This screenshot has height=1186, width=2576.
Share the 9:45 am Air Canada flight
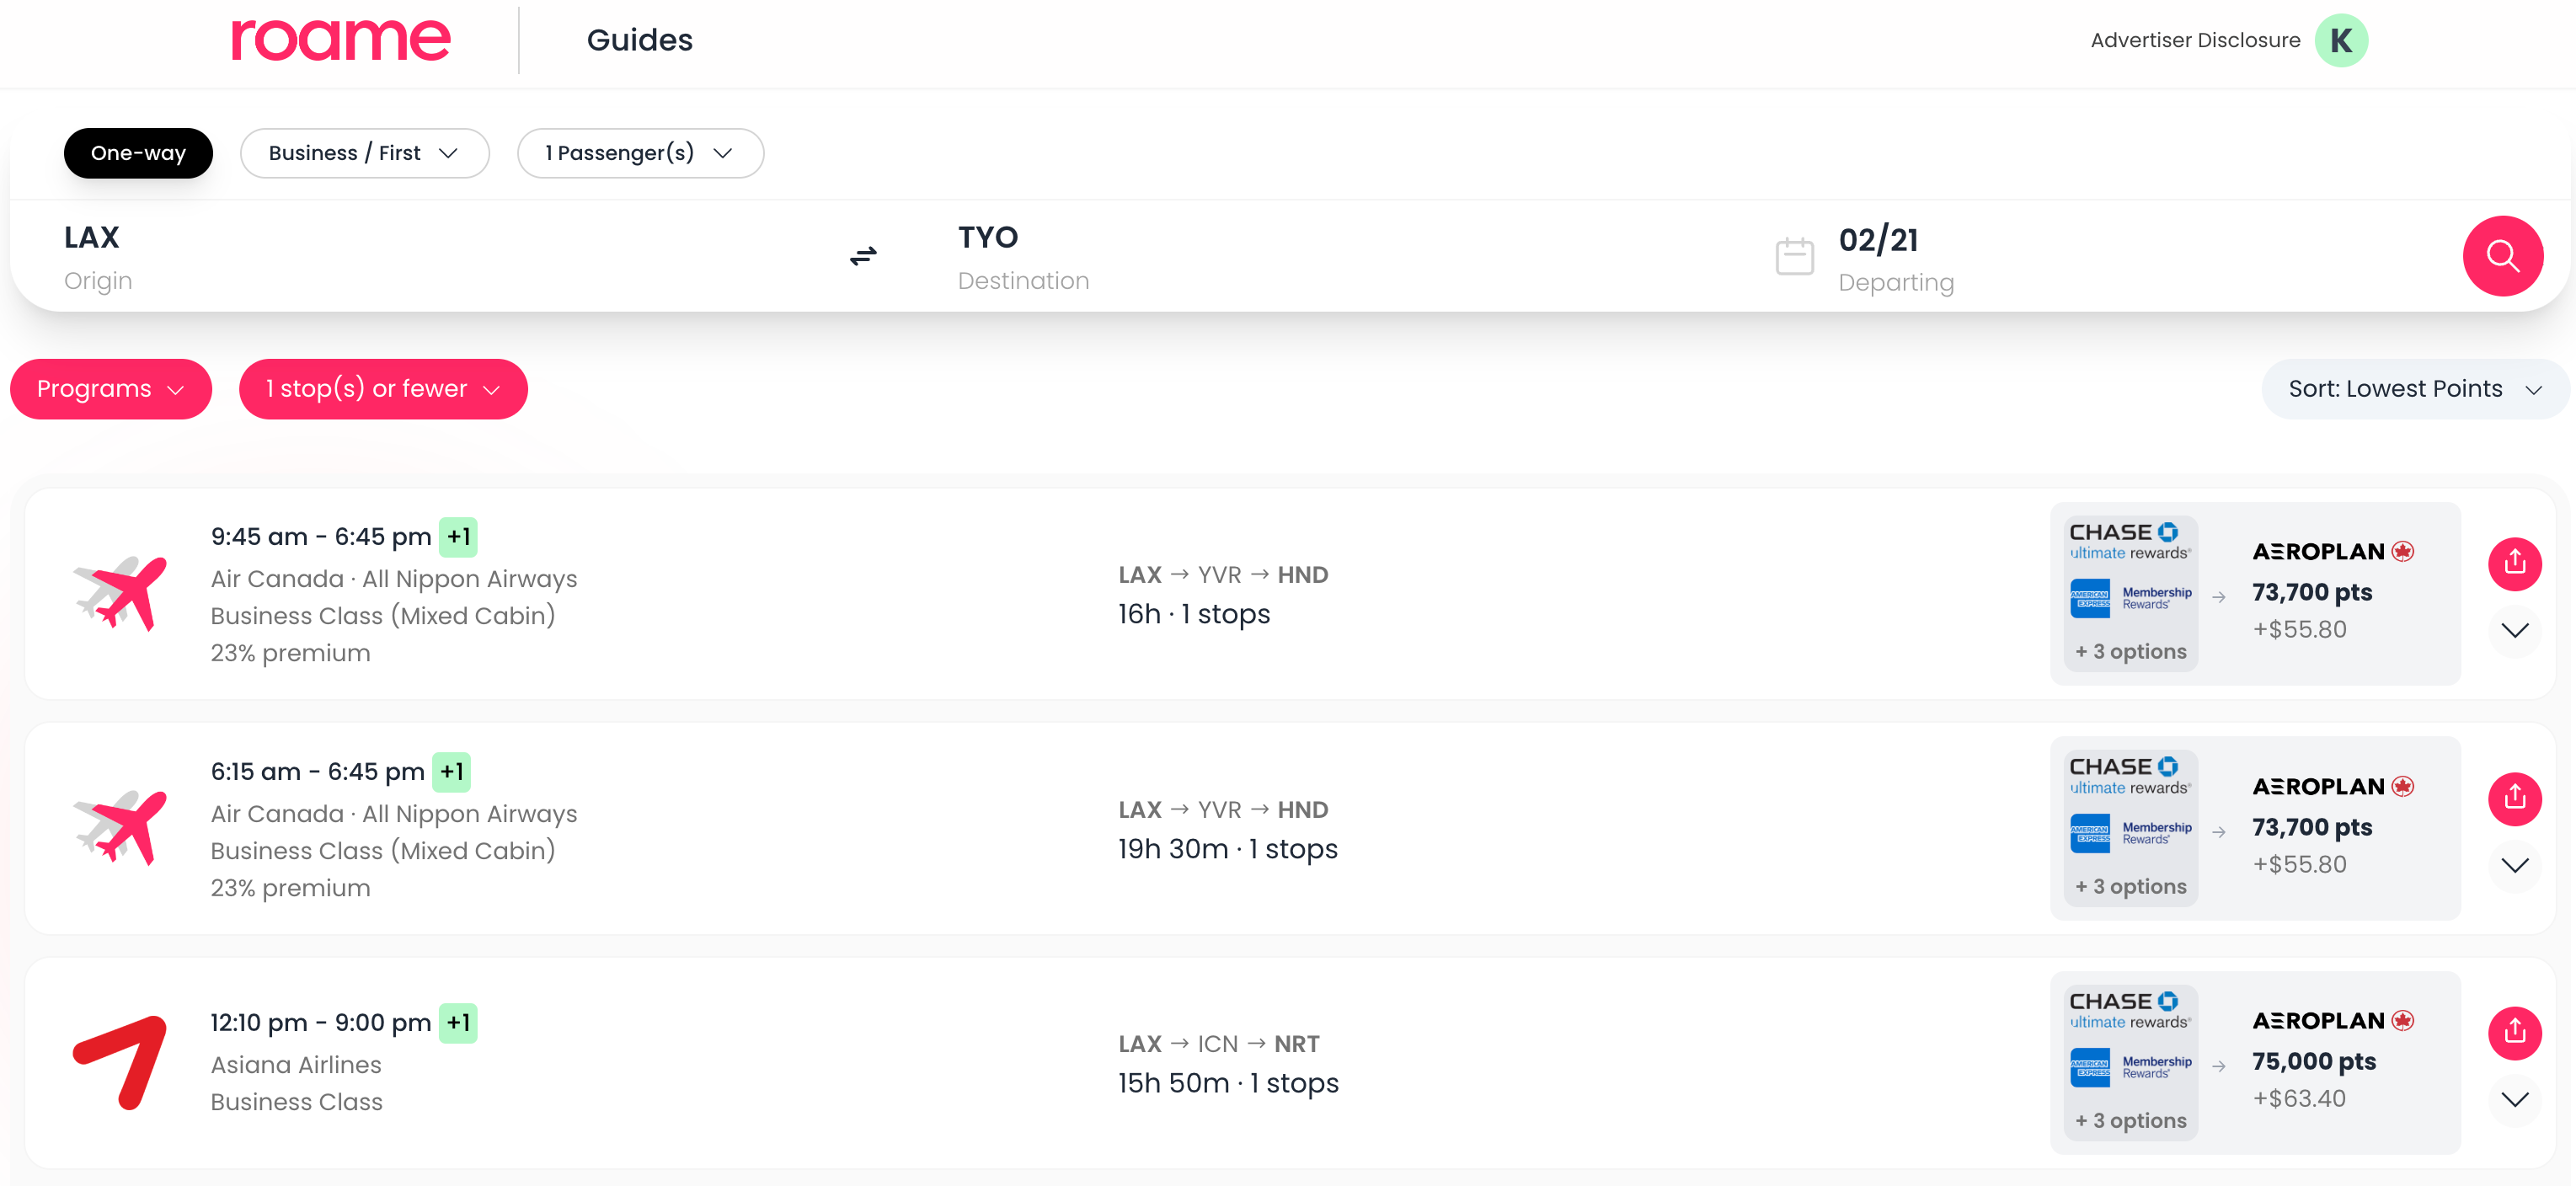tap(2514, 564)
